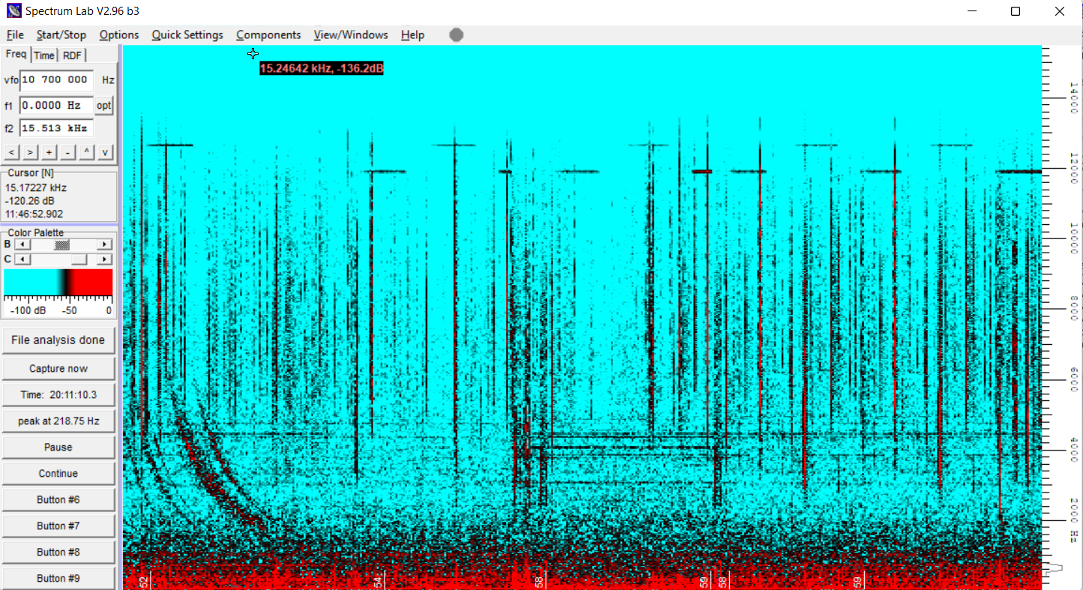
Task: Switch to the Freq tab
Action: 16,54
